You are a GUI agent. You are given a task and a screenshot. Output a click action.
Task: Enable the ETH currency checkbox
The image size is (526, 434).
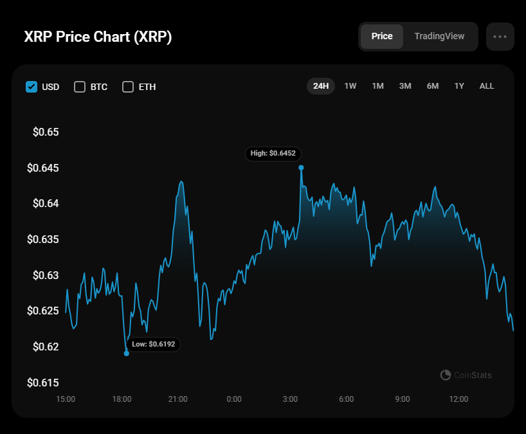coord(128,87)
